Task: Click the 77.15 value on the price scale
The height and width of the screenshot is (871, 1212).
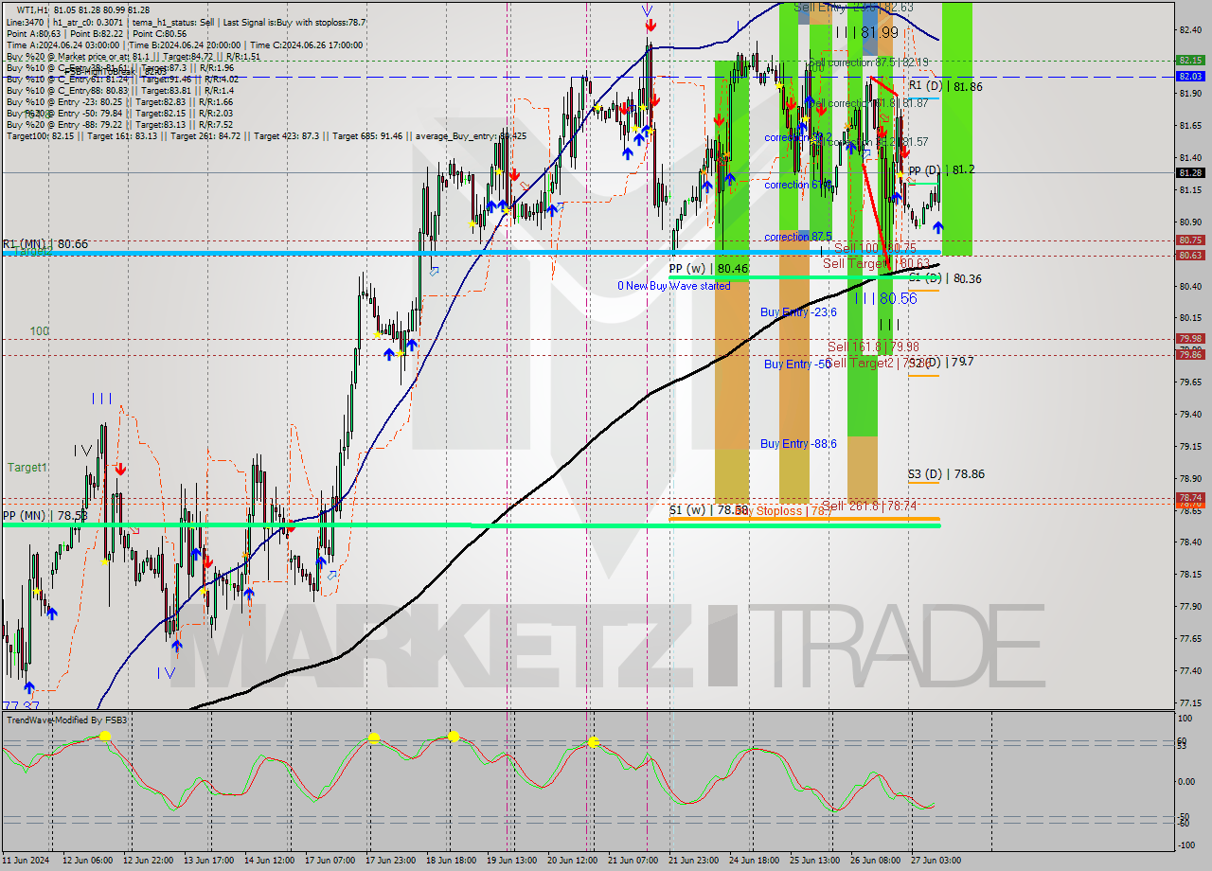Action: coord(1190,702)
